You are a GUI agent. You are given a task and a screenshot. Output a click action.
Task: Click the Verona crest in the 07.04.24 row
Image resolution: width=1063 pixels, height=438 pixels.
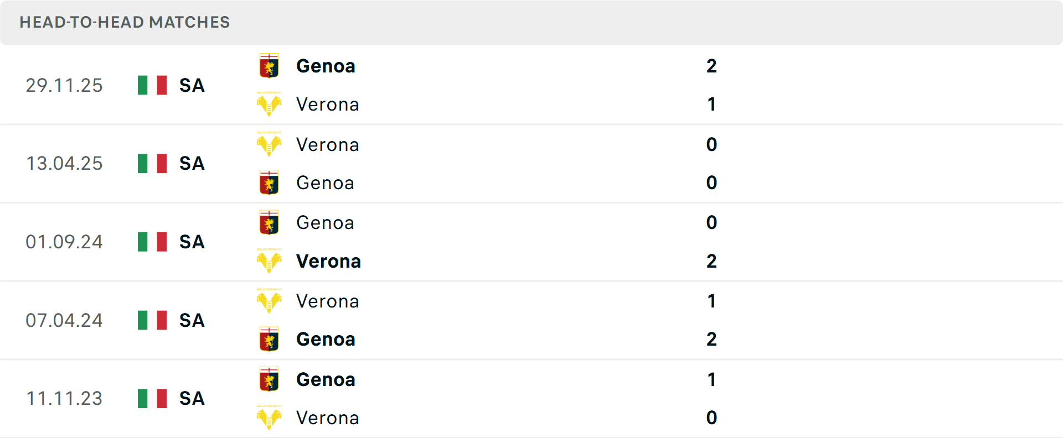coord(270,301)
